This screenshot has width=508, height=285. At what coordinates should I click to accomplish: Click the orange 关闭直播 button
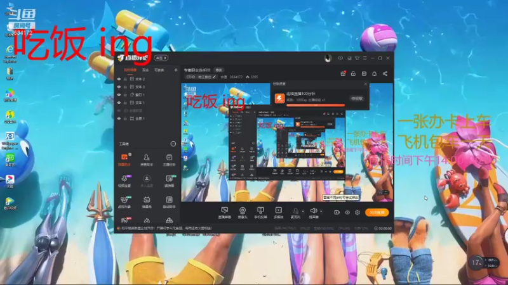tap(377, 212)
